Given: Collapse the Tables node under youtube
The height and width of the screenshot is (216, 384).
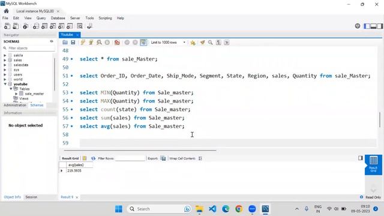Looking at the screenshot, I should coord(11,89).
